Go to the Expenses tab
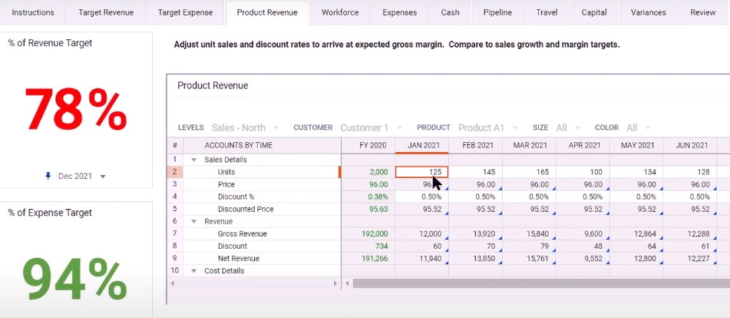 click(399, 12)
